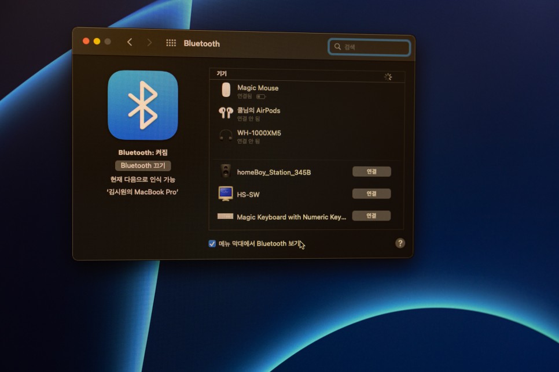Image resolution: width=559 pixels, height=372 pixels.
Task: Select the AirPods device icon
Action: (x=226, y=113)
